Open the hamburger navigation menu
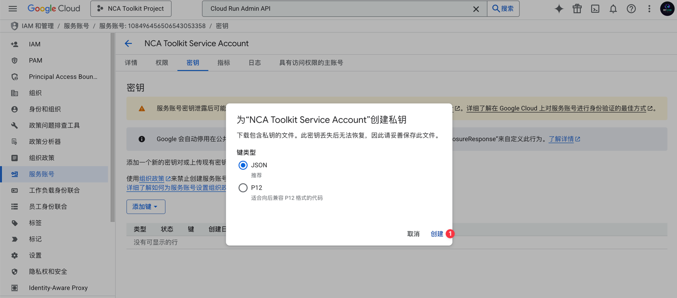Image resolution: width=677 pixels, height=298 pixels. [13, 9]
